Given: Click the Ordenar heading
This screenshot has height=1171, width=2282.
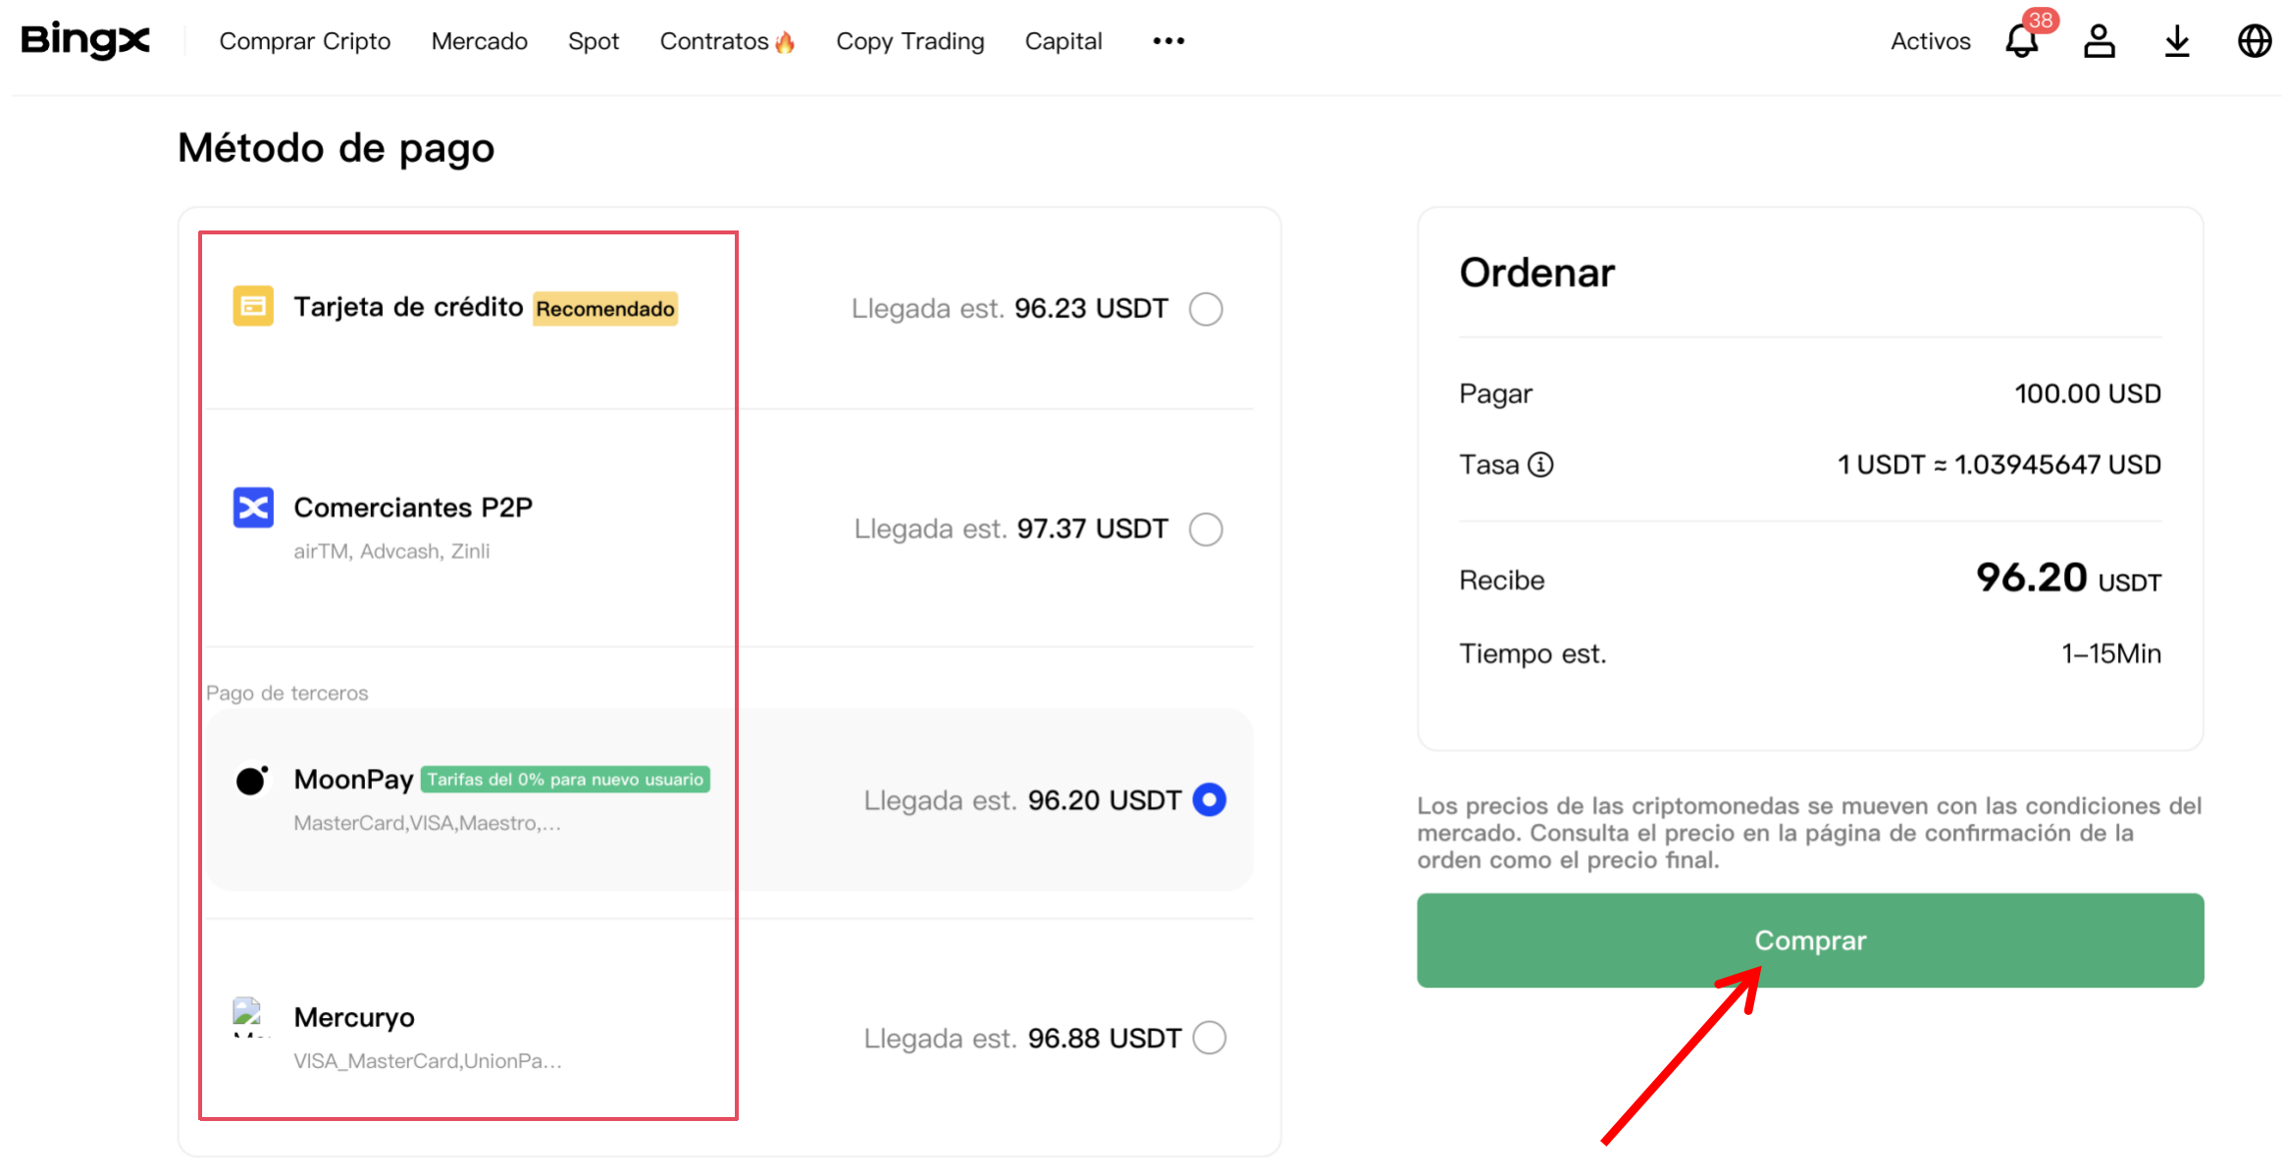Looking at the screenshot, I should coord(1536,272).
